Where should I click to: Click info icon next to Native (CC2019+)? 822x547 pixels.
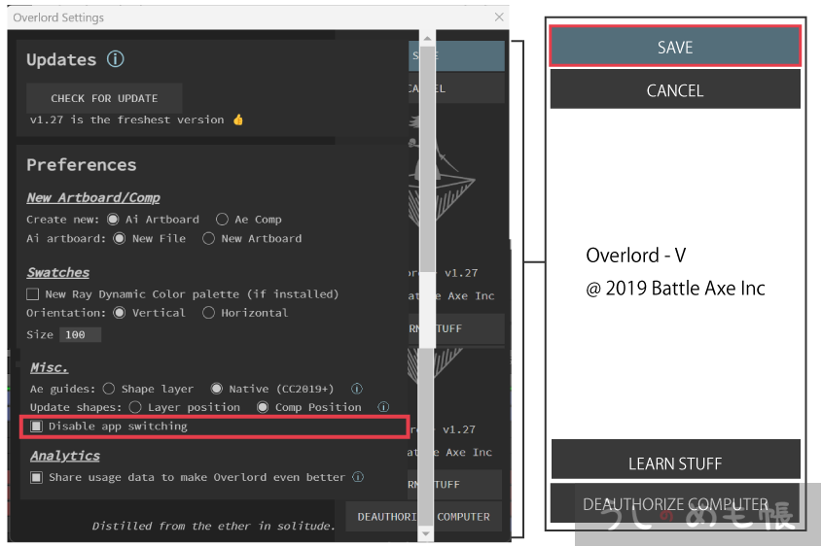coord(357,389)
